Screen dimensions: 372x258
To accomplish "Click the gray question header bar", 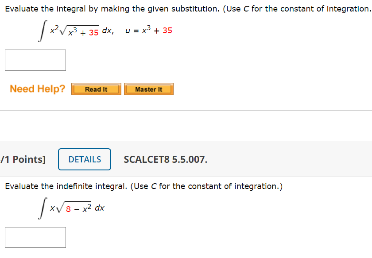I will [186, 159].
